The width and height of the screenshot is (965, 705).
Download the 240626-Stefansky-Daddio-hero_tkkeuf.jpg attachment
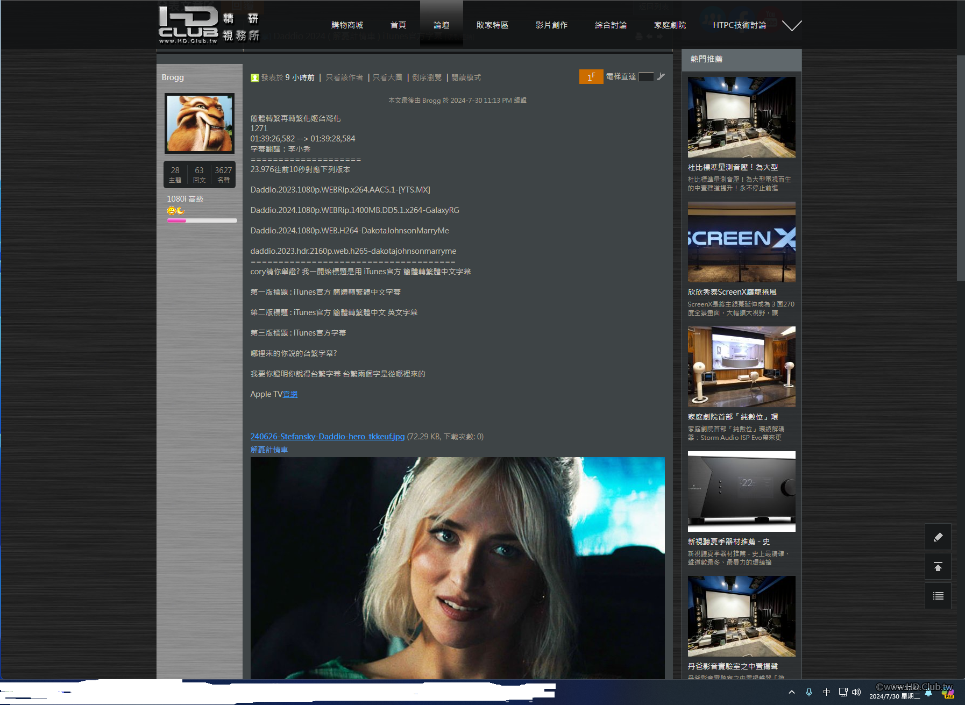(x=327, y=437)
